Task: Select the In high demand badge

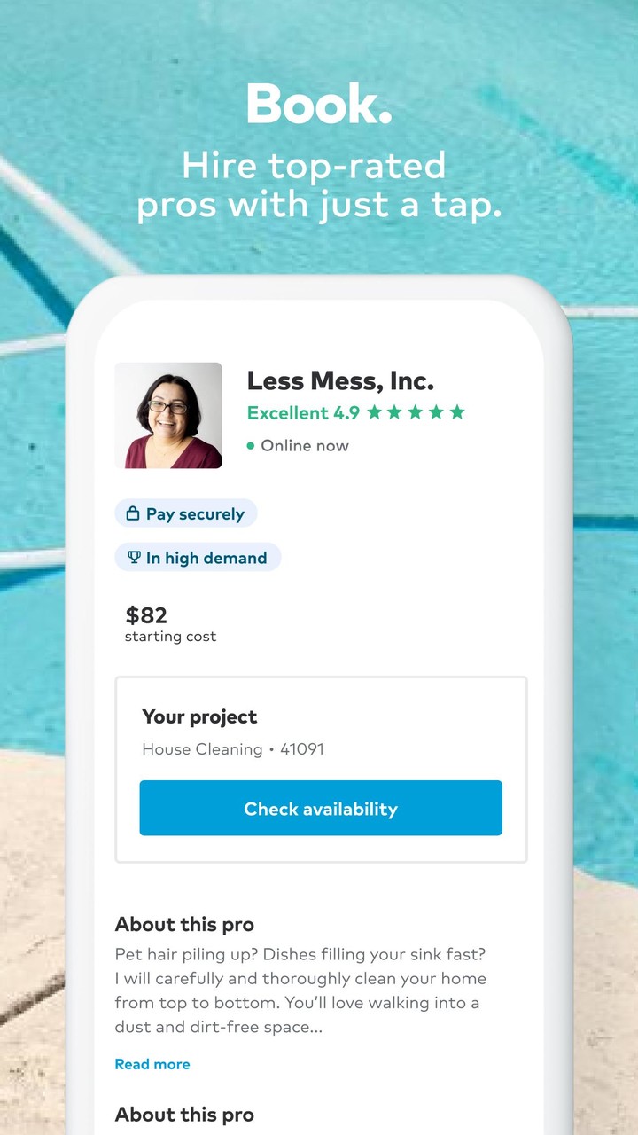Action: pos(198,557)
